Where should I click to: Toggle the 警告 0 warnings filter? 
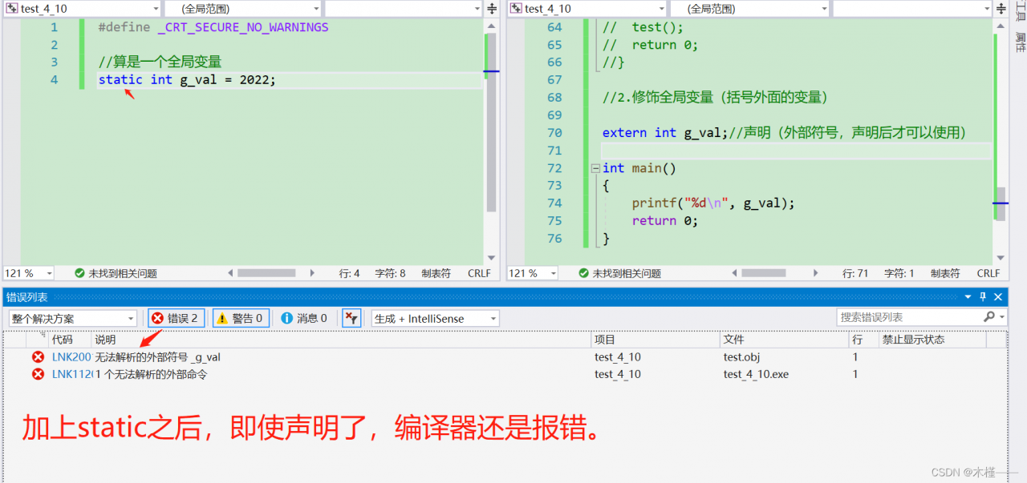(x=240, y=318)
